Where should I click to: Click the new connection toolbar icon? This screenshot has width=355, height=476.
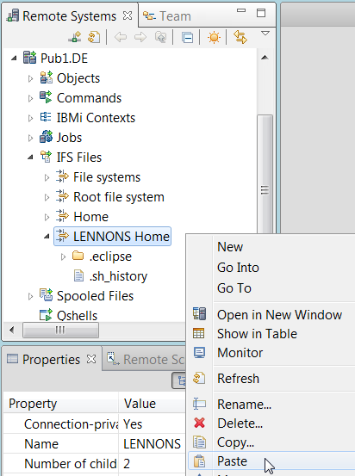click(74, 37)
